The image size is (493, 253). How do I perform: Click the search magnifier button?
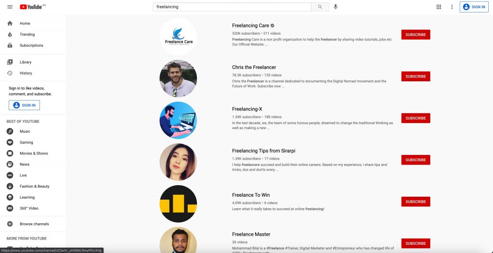point(320,7)
